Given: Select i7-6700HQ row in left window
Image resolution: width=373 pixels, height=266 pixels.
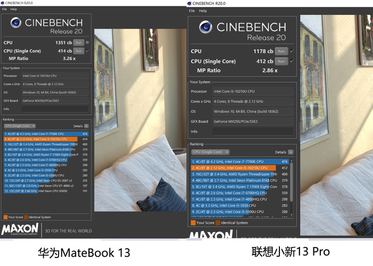Looking at the screenshot, I should (46, 160).
